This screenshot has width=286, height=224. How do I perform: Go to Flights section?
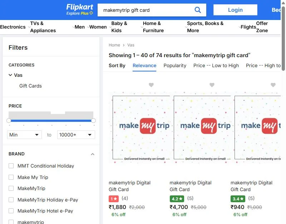click(x=248, y=27)
